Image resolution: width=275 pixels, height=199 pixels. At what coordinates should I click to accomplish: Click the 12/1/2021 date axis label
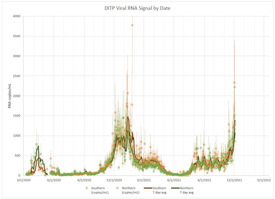[234, 180]
